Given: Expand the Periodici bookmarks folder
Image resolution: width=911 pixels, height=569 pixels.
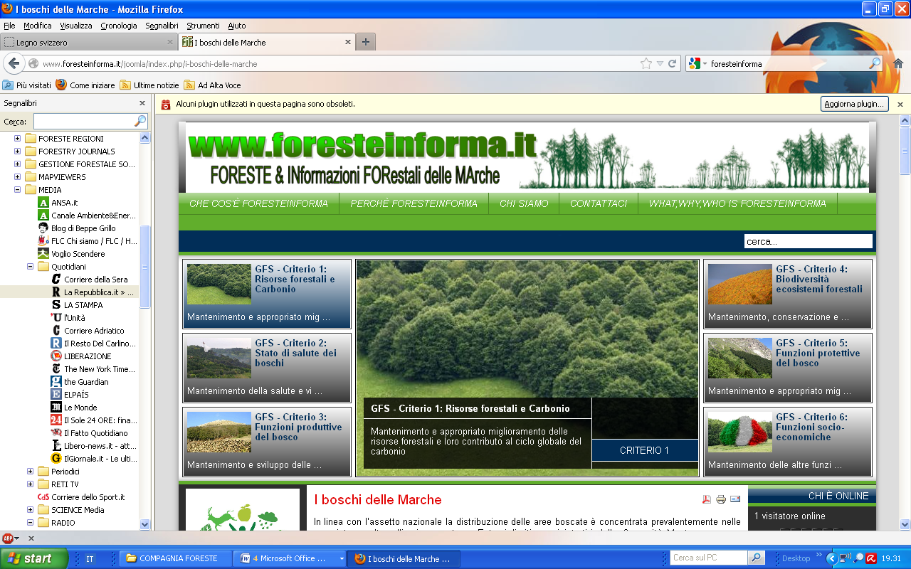Looking at the screenshot, I should [31, 472].
